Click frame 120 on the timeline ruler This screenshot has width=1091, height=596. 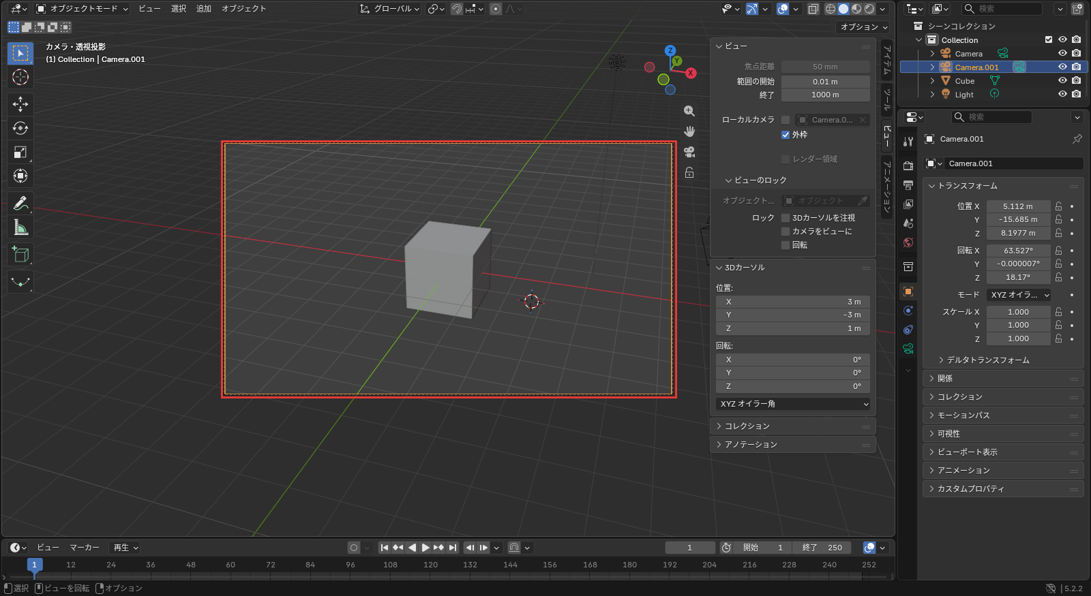(x=430, y=565)
